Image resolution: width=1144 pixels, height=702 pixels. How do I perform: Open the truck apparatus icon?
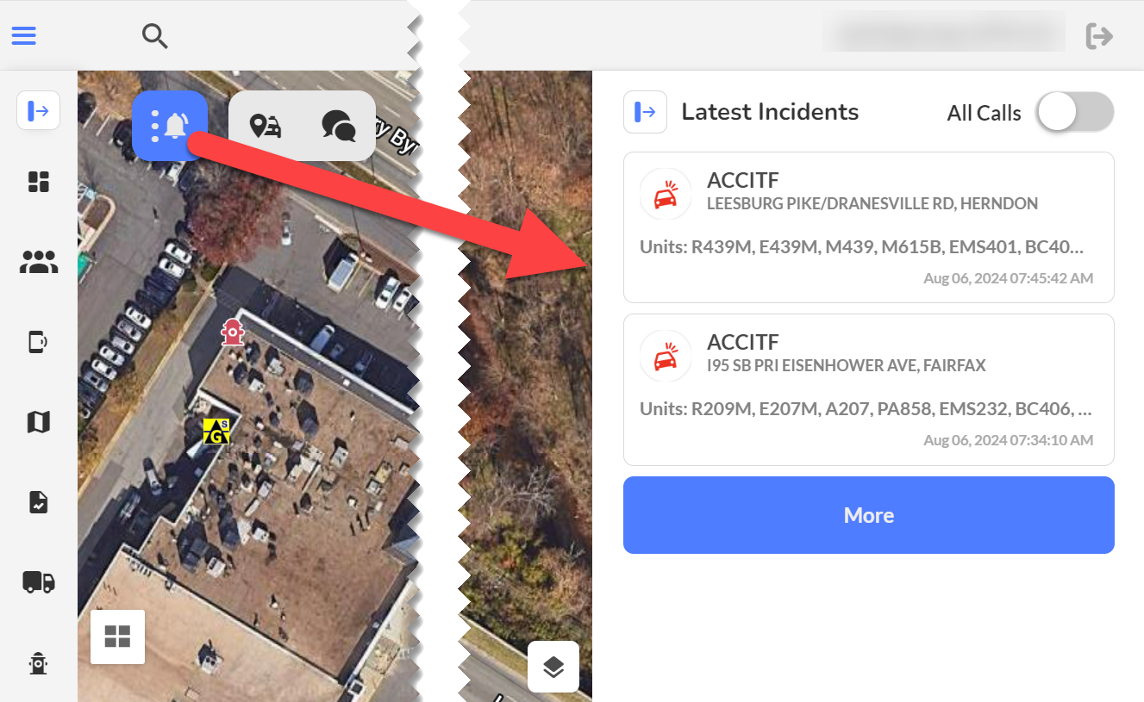pos(39,582)
